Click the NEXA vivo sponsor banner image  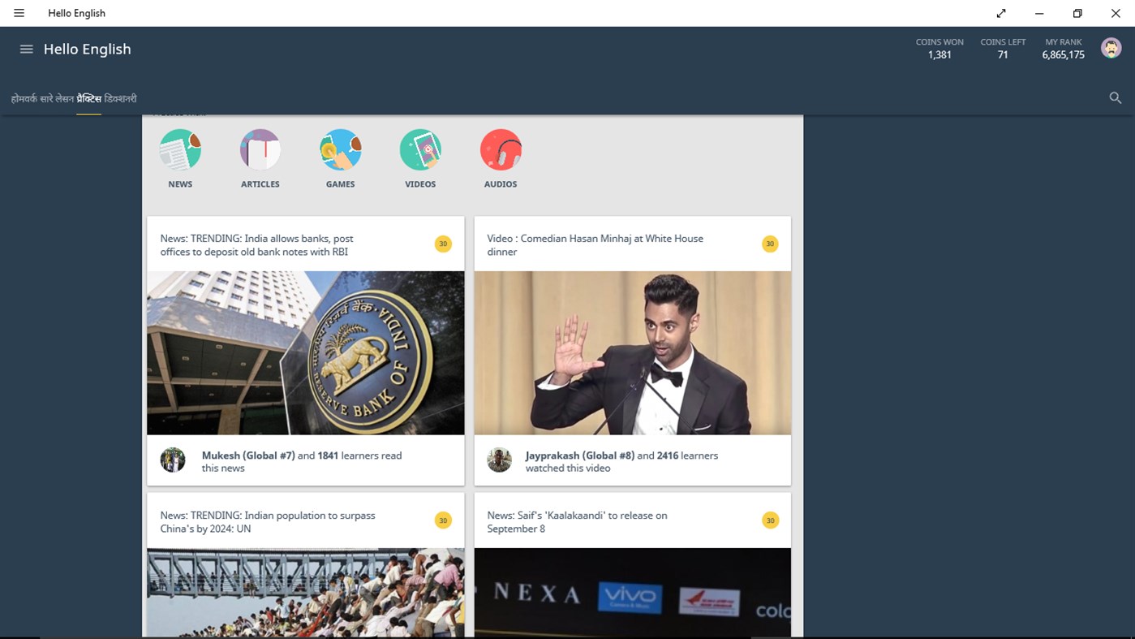coord(633,592)
